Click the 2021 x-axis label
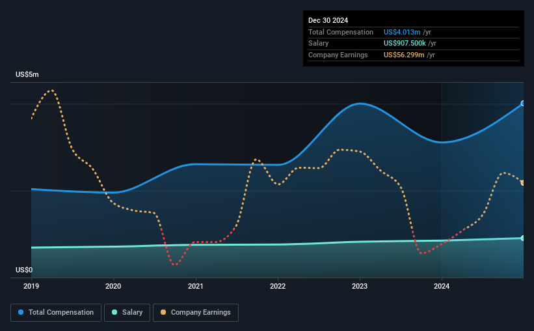The image size is (534, 331). (196, 286)
